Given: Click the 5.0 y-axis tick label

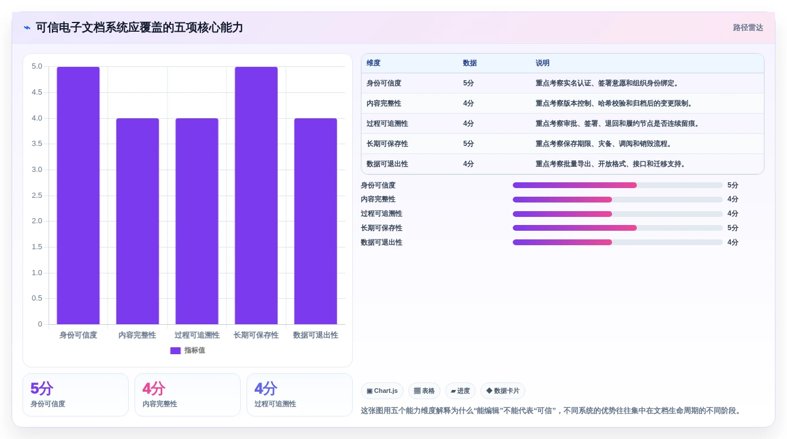Looking at the screenshot, I should pyautogui.click(x=37, y=66).
